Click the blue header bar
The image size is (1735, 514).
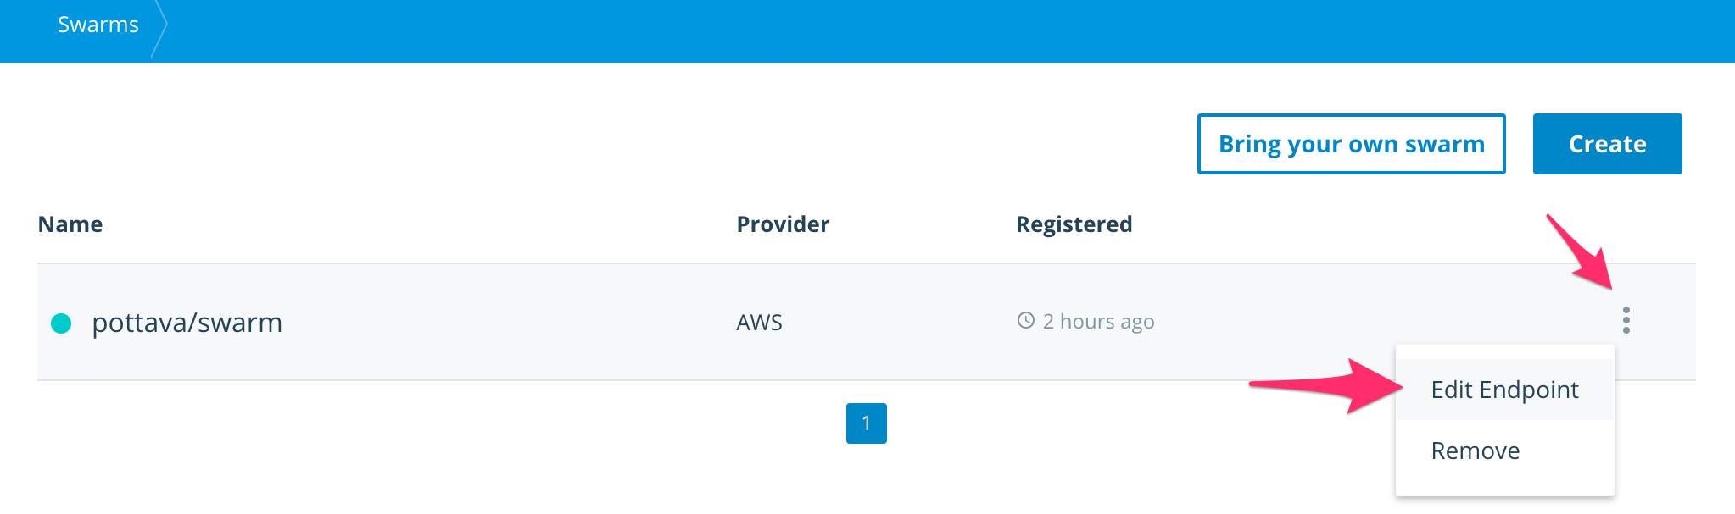point(933,30)
